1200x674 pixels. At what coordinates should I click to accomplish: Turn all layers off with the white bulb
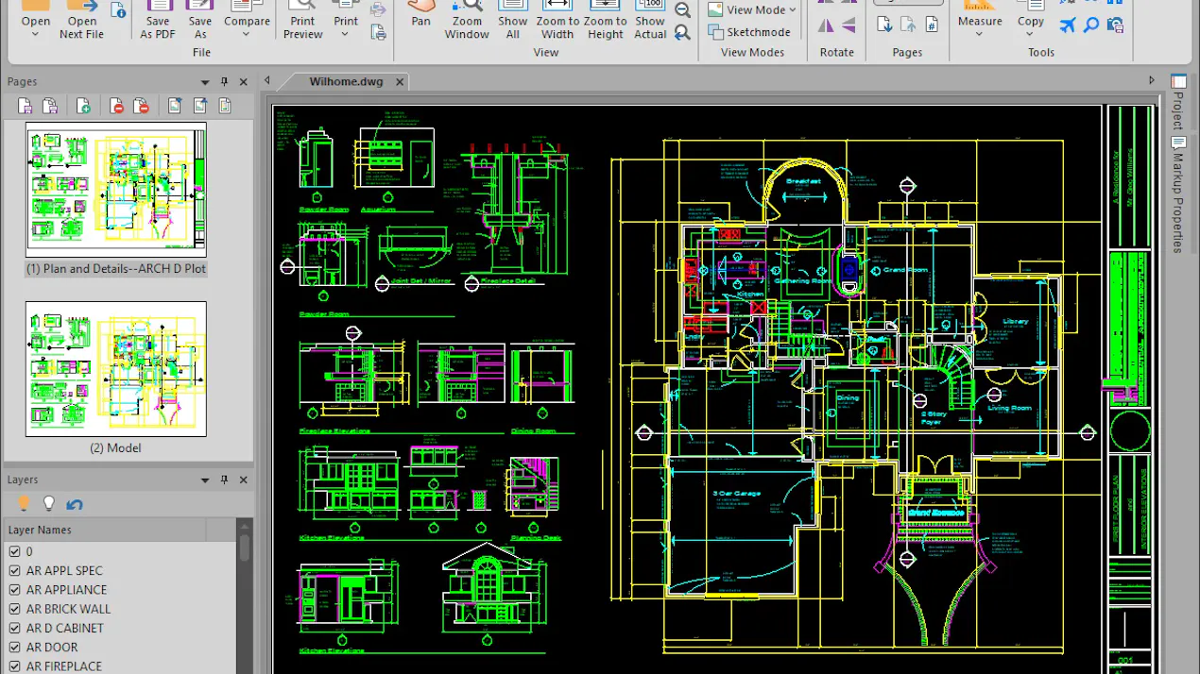(x=49, y=503)
